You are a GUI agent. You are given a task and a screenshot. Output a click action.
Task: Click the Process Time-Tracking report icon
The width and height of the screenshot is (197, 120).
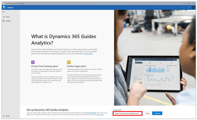33,62
